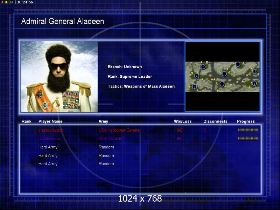Image resolution: width=280 pixels, height=210 pixels.
Task: Click "Random" army in last Hard Army row
Action: point(106,164)
